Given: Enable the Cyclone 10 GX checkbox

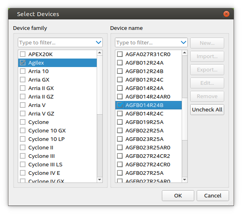Looking at the screenshot, I should tap(23, 130).
